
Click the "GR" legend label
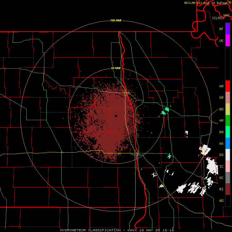(221, 98)
